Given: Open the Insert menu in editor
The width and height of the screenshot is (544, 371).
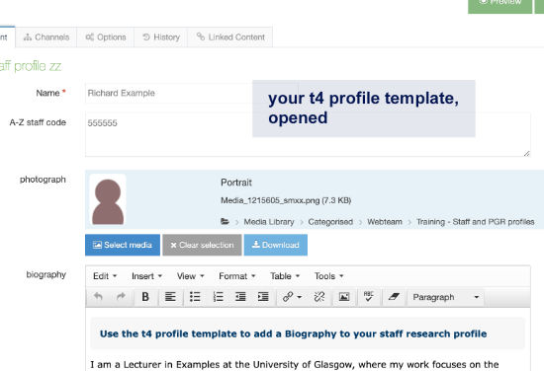Looking at the screenshot, I should click(146, 276).
